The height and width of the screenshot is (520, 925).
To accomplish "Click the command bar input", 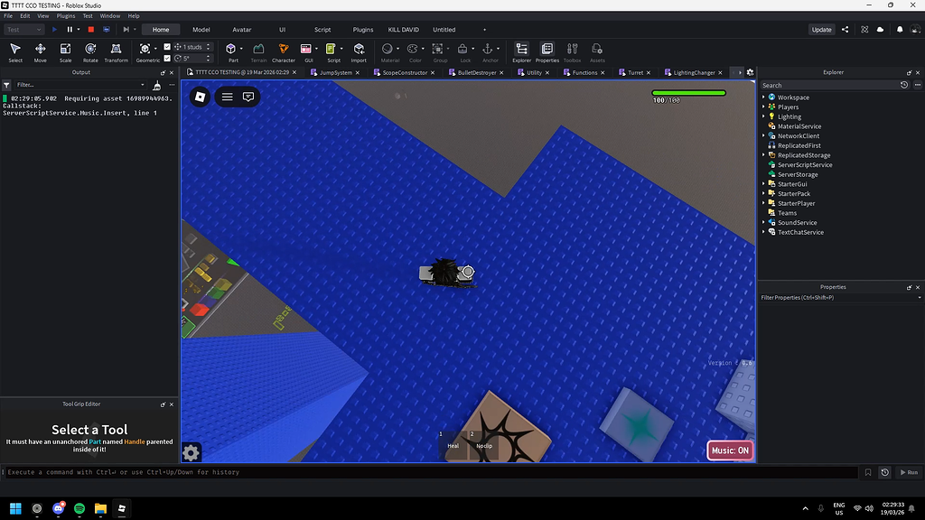I will click(431, 472).
